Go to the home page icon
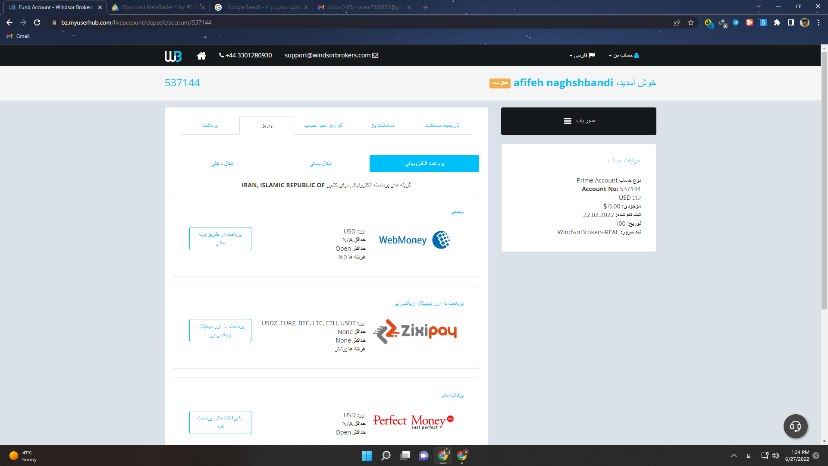 click(x=201, y=56)
